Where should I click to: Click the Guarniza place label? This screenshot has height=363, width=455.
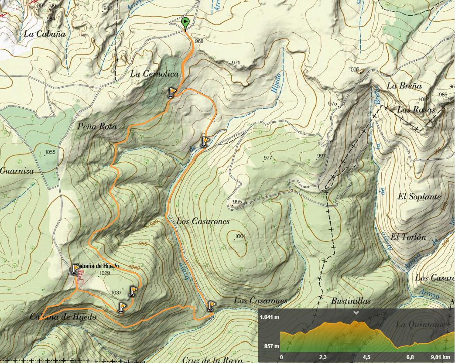click(17, 171)
